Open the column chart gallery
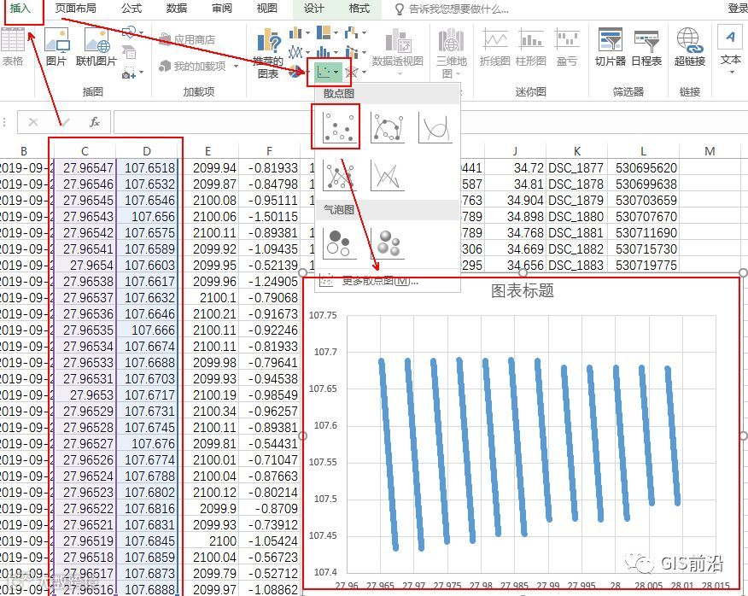This screenshot has width=748, height=596. click(x=299, y=32)
